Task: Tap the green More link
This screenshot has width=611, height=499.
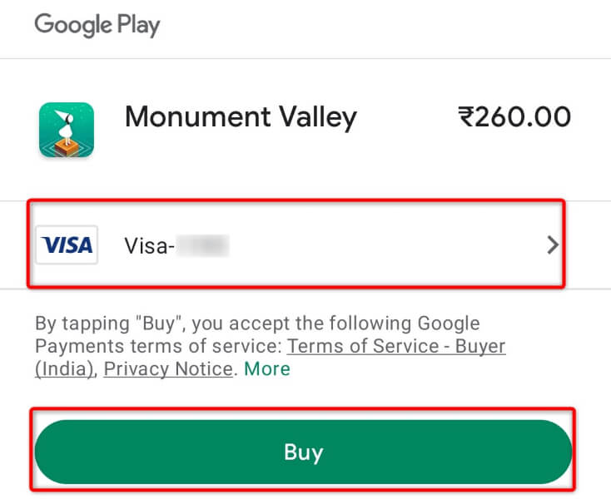Action: (x=266, y=368)
